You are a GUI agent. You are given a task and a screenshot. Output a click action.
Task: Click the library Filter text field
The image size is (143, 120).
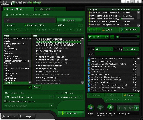pos(115,54)
